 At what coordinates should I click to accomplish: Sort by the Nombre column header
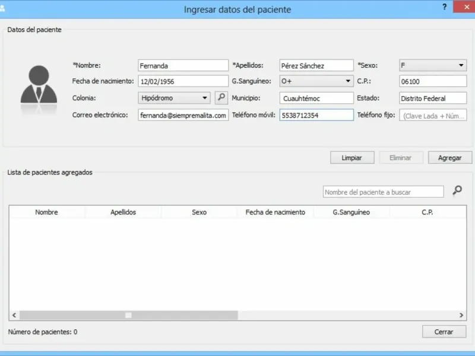pos(47,212)
